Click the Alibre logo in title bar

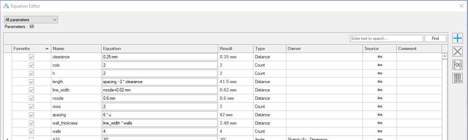pyautogui.click(x=6, y=6)
